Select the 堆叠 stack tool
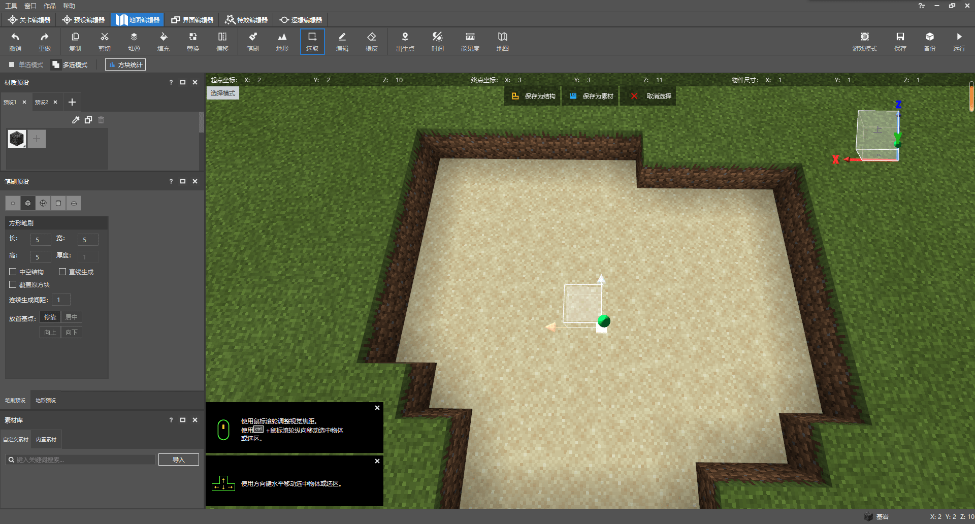975x524 pixels. point(134,42)
